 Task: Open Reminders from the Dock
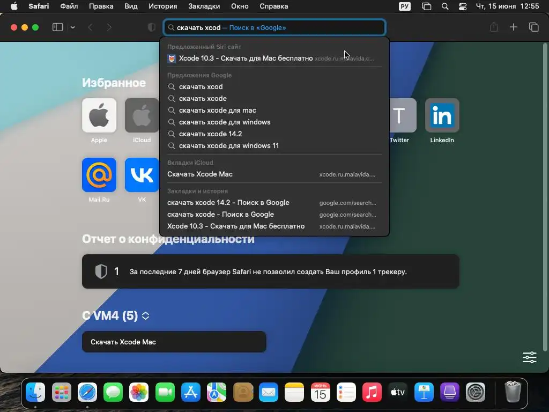point(346,392)
